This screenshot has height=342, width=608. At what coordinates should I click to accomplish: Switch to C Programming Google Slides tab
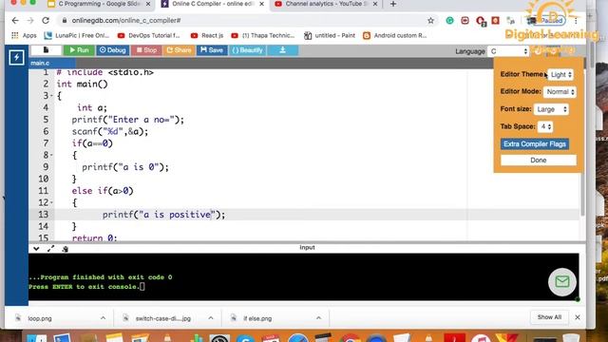(x=100, y=4)
